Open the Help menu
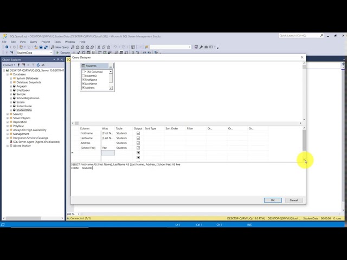 (x=82, y=42)
